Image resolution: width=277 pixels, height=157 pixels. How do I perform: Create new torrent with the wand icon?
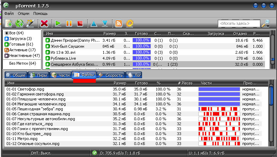click(x=30, y=23)
